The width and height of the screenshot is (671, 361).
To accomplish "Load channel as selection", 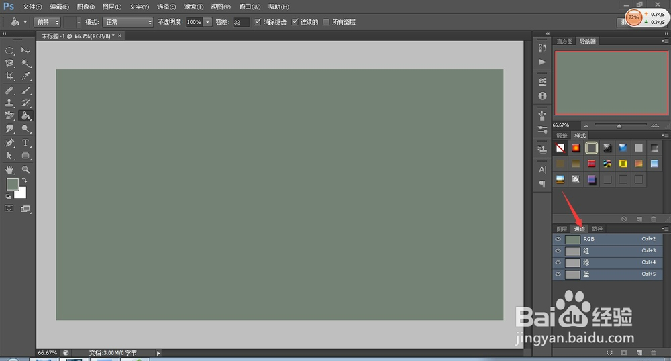I will coord(610,352).
